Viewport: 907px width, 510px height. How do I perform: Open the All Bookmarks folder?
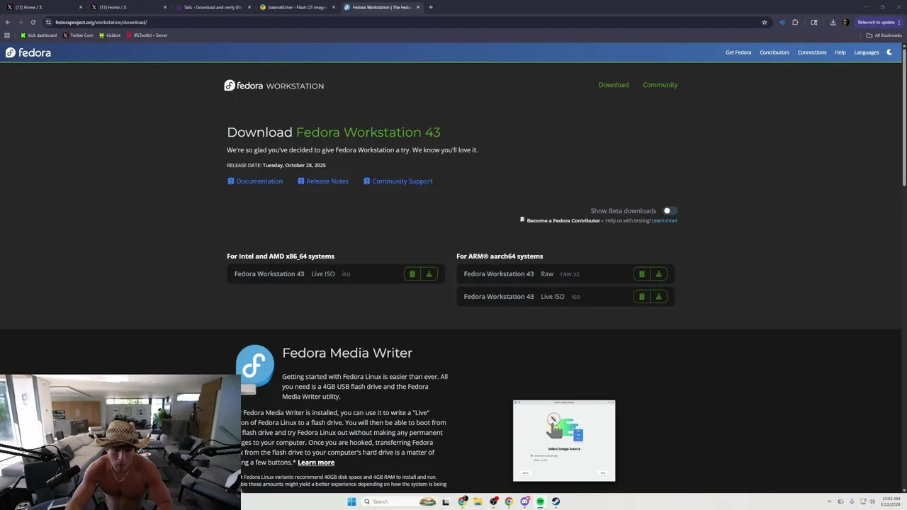click(884, 35)
